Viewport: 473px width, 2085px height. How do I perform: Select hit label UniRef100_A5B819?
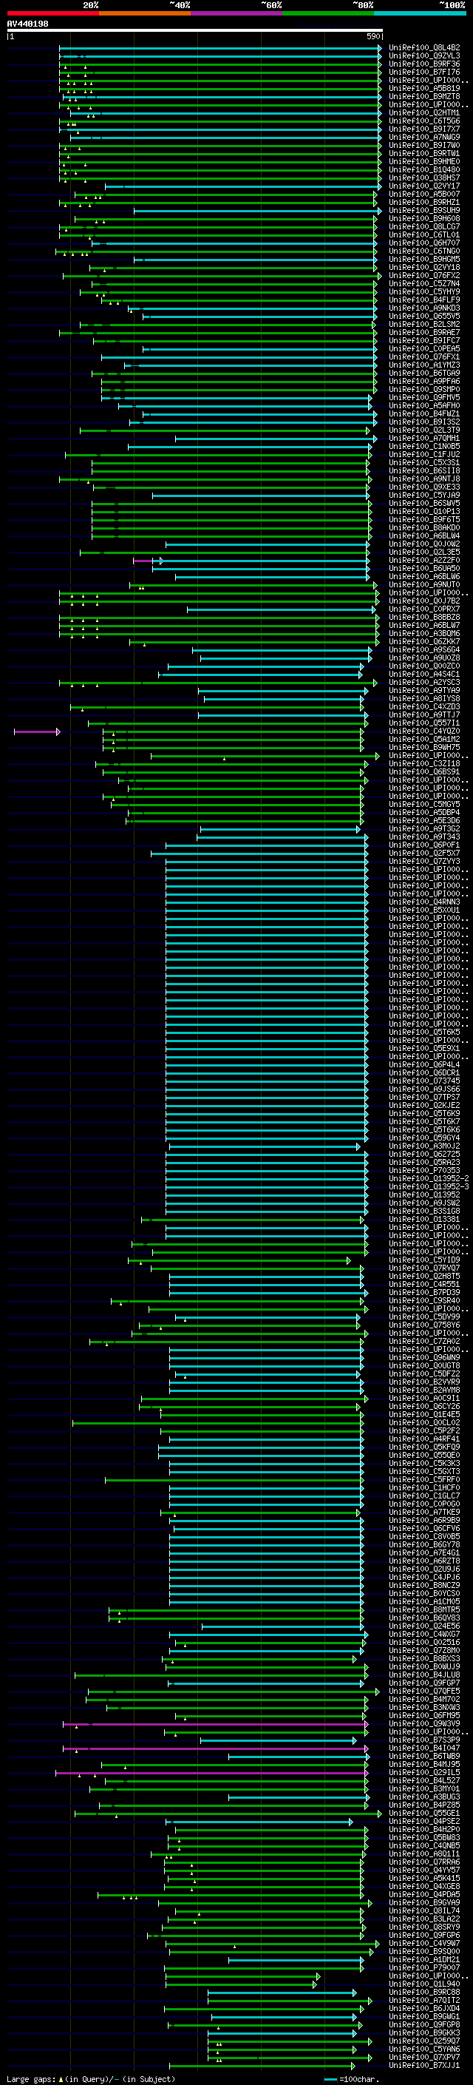[424, 88]
